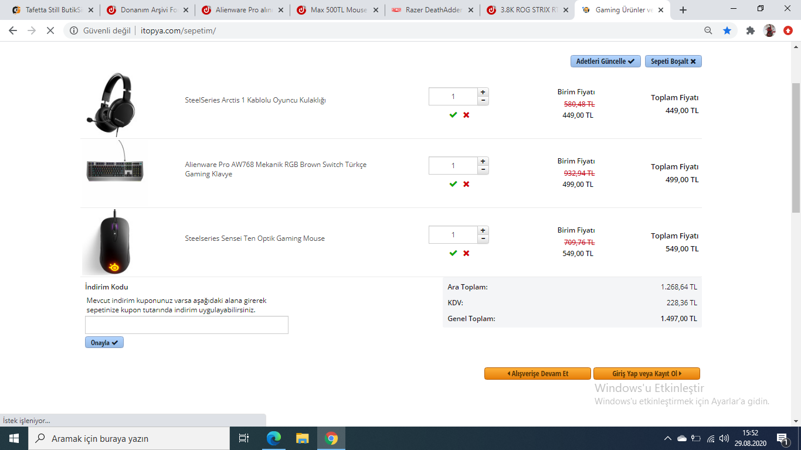Switch to the Max 500TL Mouse tab
Viewport: 801px width, 450px height.
337,10
